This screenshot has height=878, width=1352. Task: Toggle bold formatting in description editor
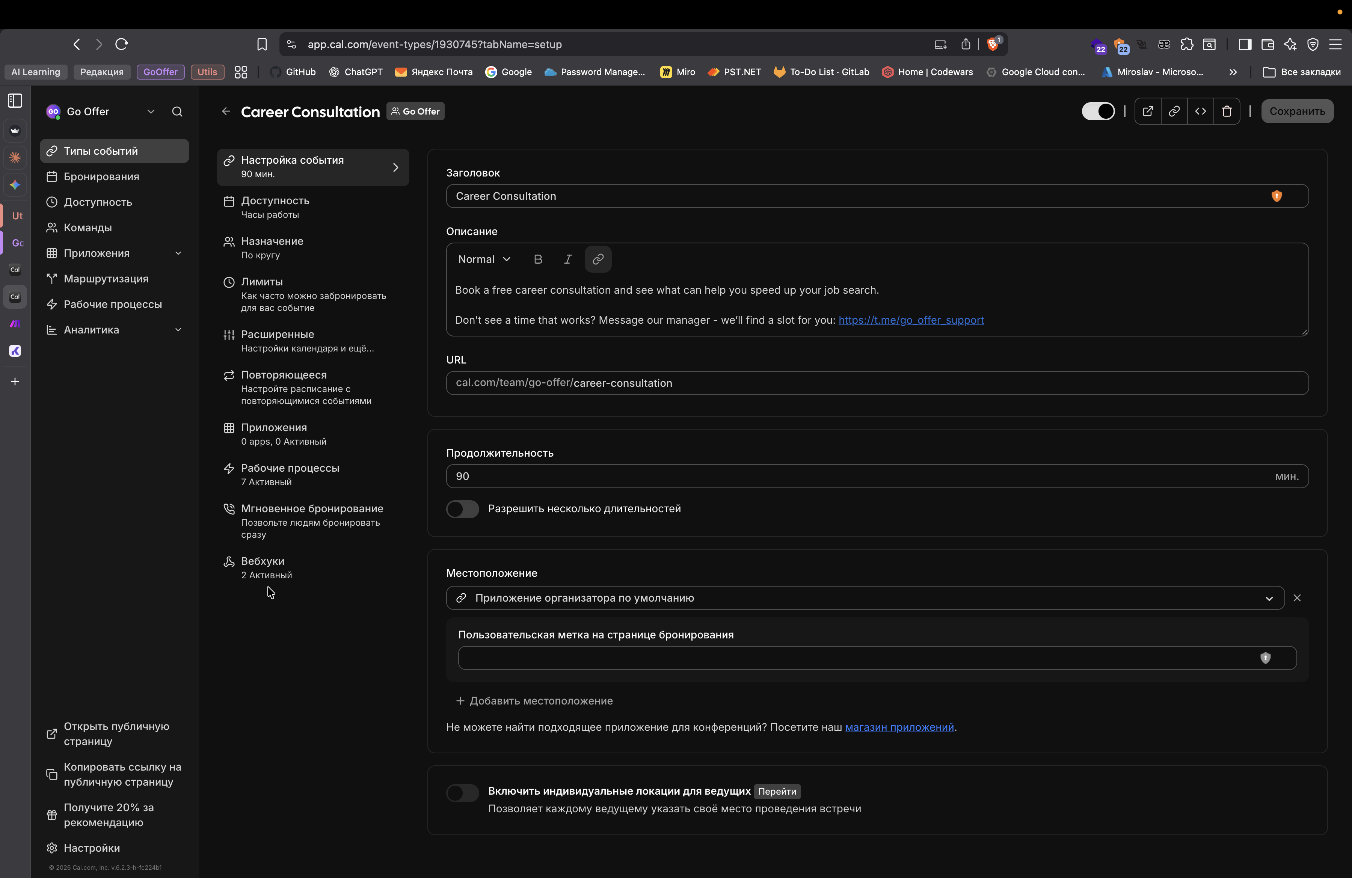[538, 259]
